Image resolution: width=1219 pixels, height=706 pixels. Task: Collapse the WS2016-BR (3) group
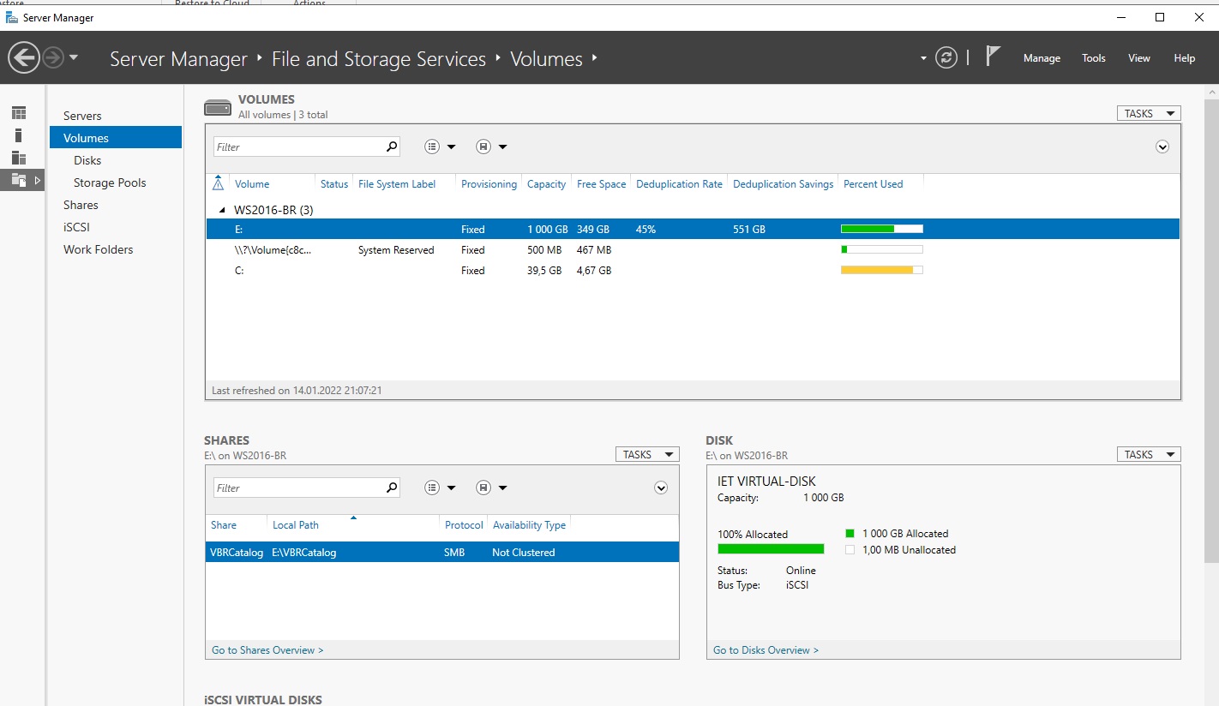[x=222, y=210]
